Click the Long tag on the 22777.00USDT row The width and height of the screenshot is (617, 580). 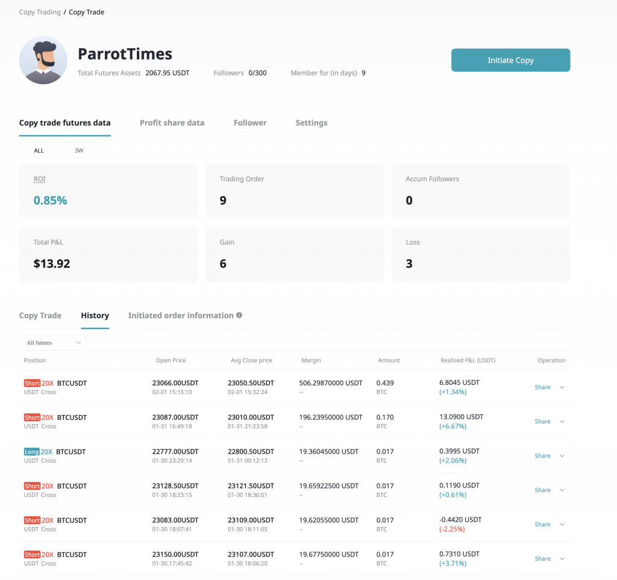pyautogui.click(x=31, y=452)
